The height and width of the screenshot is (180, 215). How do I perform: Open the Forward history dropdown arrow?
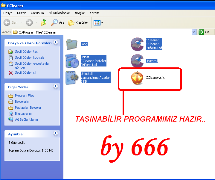pyautogui.click(x=36, y=22)
